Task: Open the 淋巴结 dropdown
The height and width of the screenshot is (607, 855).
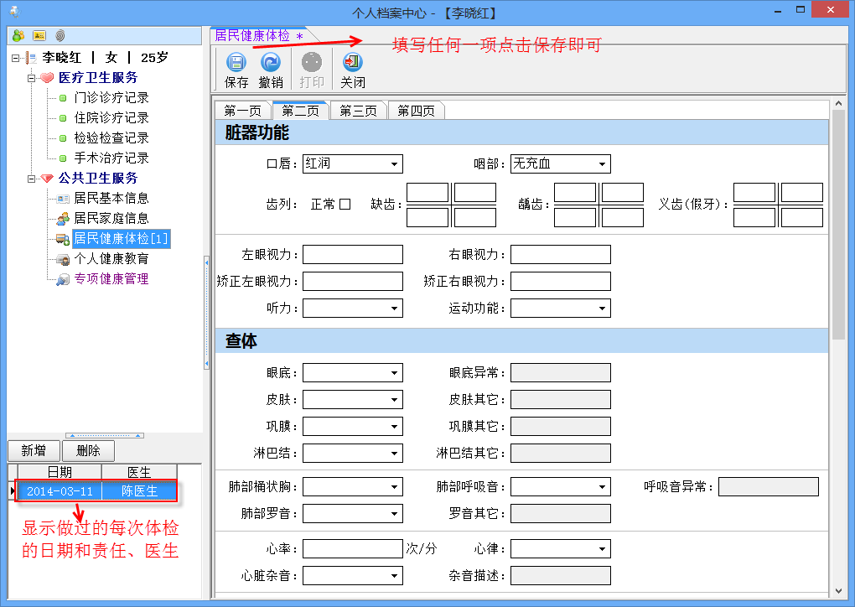Action: (x=394, y=454)
